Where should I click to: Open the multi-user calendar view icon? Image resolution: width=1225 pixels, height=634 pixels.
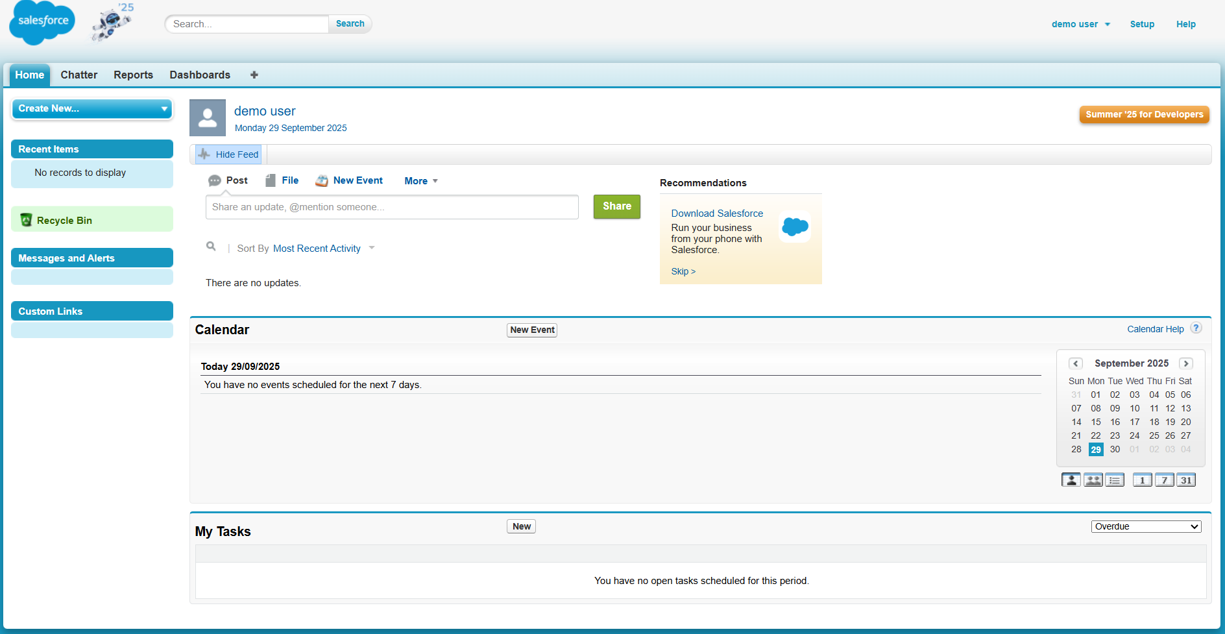point(1093,480)
